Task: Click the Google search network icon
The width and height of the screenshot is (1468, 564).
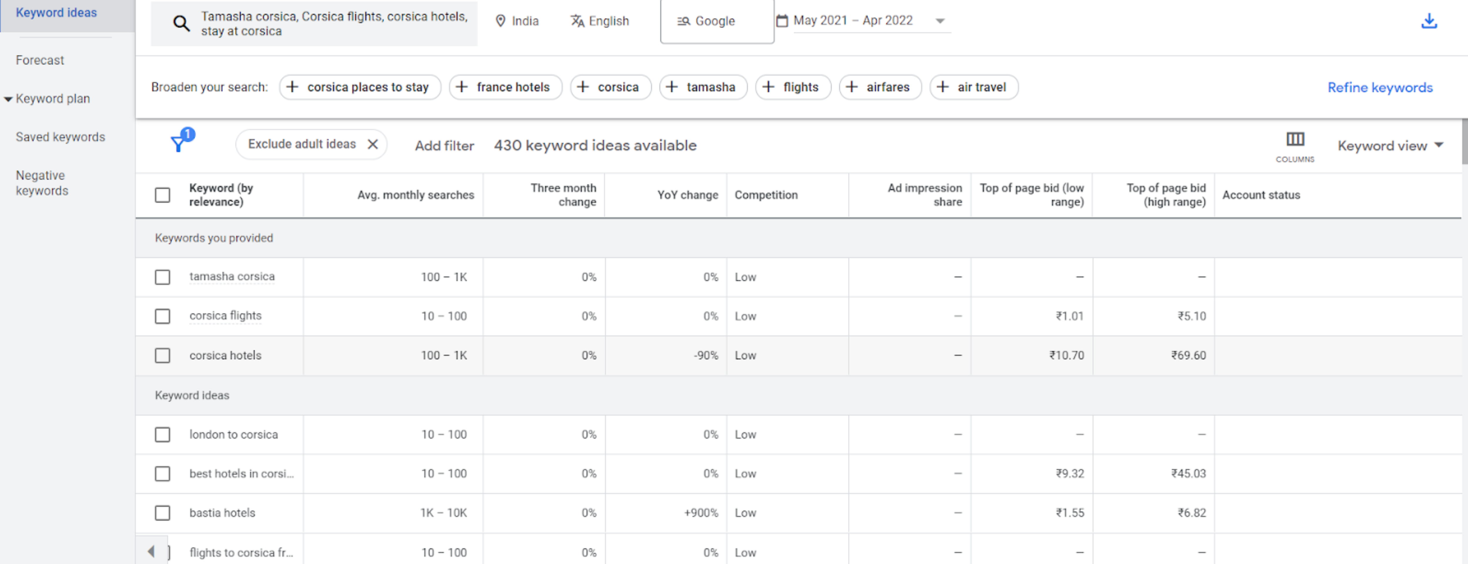Action: click(683, 21)
